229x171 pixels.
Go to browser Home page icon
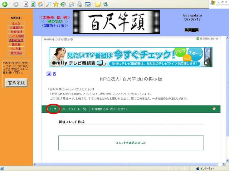[40, 4]
